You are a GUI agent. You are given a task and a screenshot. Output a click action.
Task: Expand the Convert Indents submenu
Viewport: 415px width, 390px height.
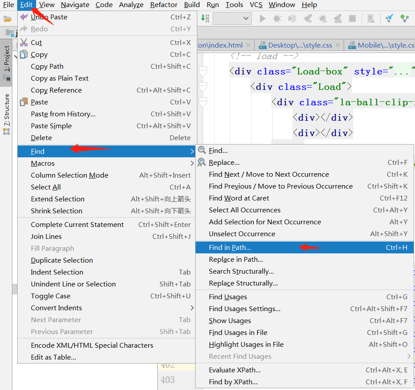pyautogui.click(x=56, y=308)
